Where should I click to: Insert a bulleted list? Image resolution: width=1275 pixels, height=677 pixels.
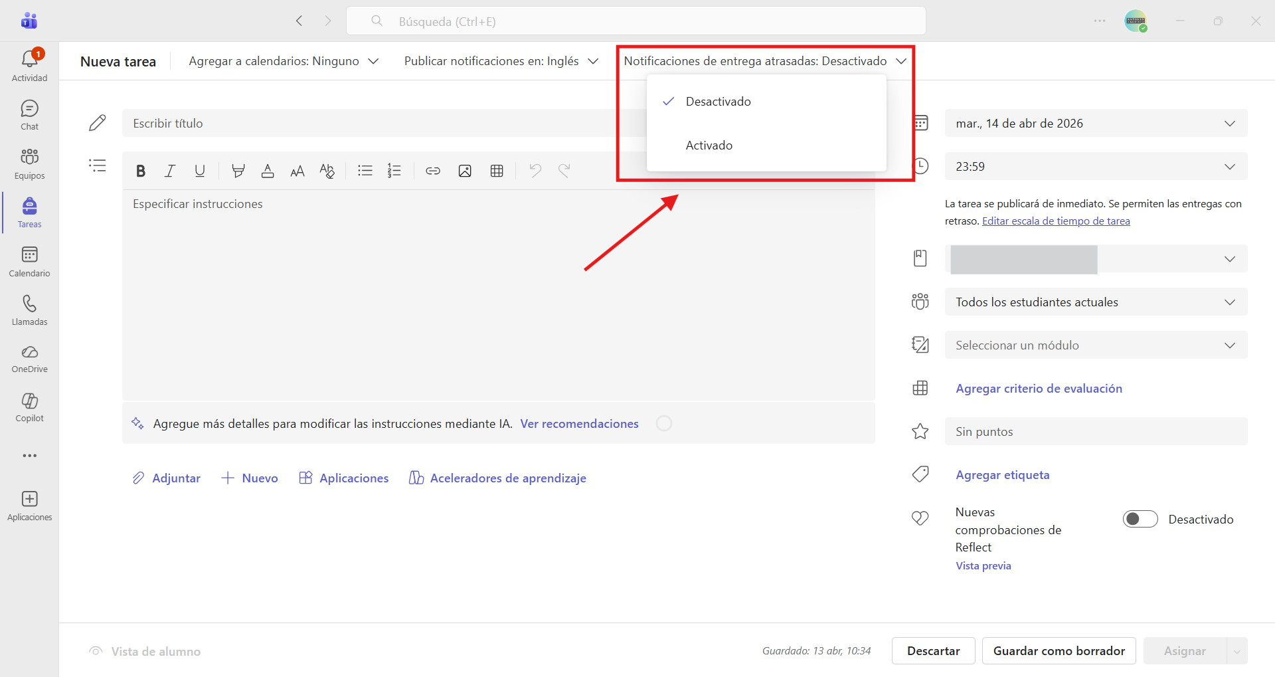(365, 171)
